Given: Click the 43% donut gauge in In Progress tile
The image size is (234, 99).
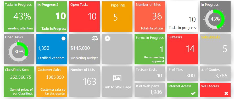Looking at the screenshot, I should 215,19.
